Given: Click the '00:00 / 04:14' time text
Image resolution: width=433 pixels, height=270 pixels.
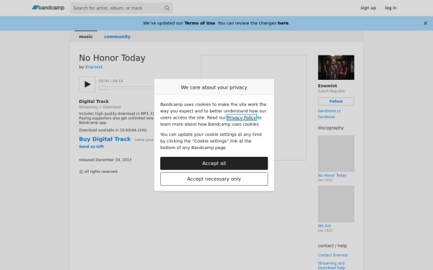Looking at the screenshot, I should point(110,81).
